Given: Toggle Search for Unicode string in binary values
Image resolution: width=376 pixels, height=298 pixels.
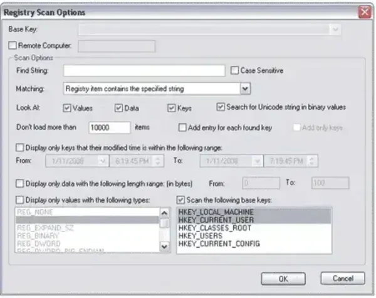Looking at the screenshot, I should (221, 107).
